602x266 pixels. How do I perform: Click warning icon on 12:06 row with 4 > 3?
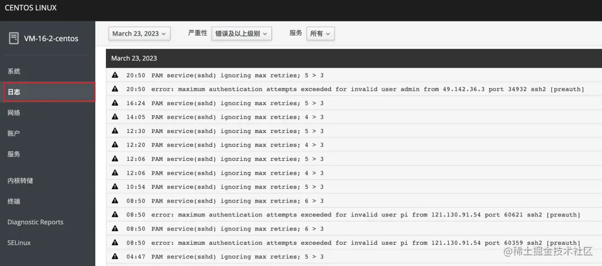click(115, 173)
